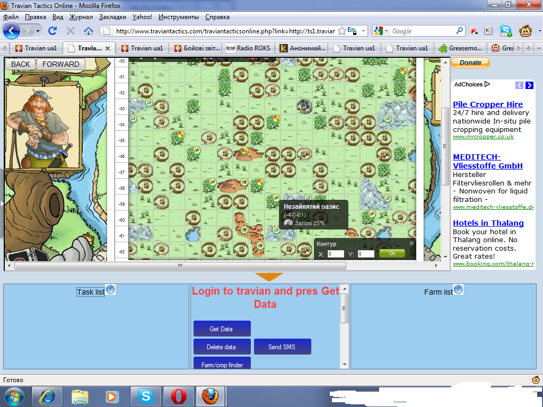Click the Get Data button
Viewport: 543px width, 407px height.
(222, 329)
